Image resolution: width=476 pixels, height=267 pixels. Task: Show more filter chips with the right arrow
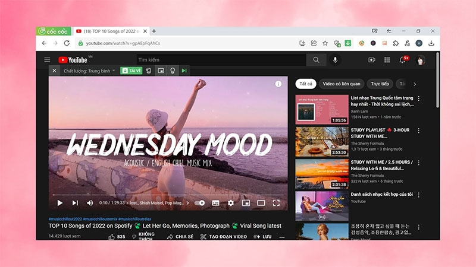point(415,84)
